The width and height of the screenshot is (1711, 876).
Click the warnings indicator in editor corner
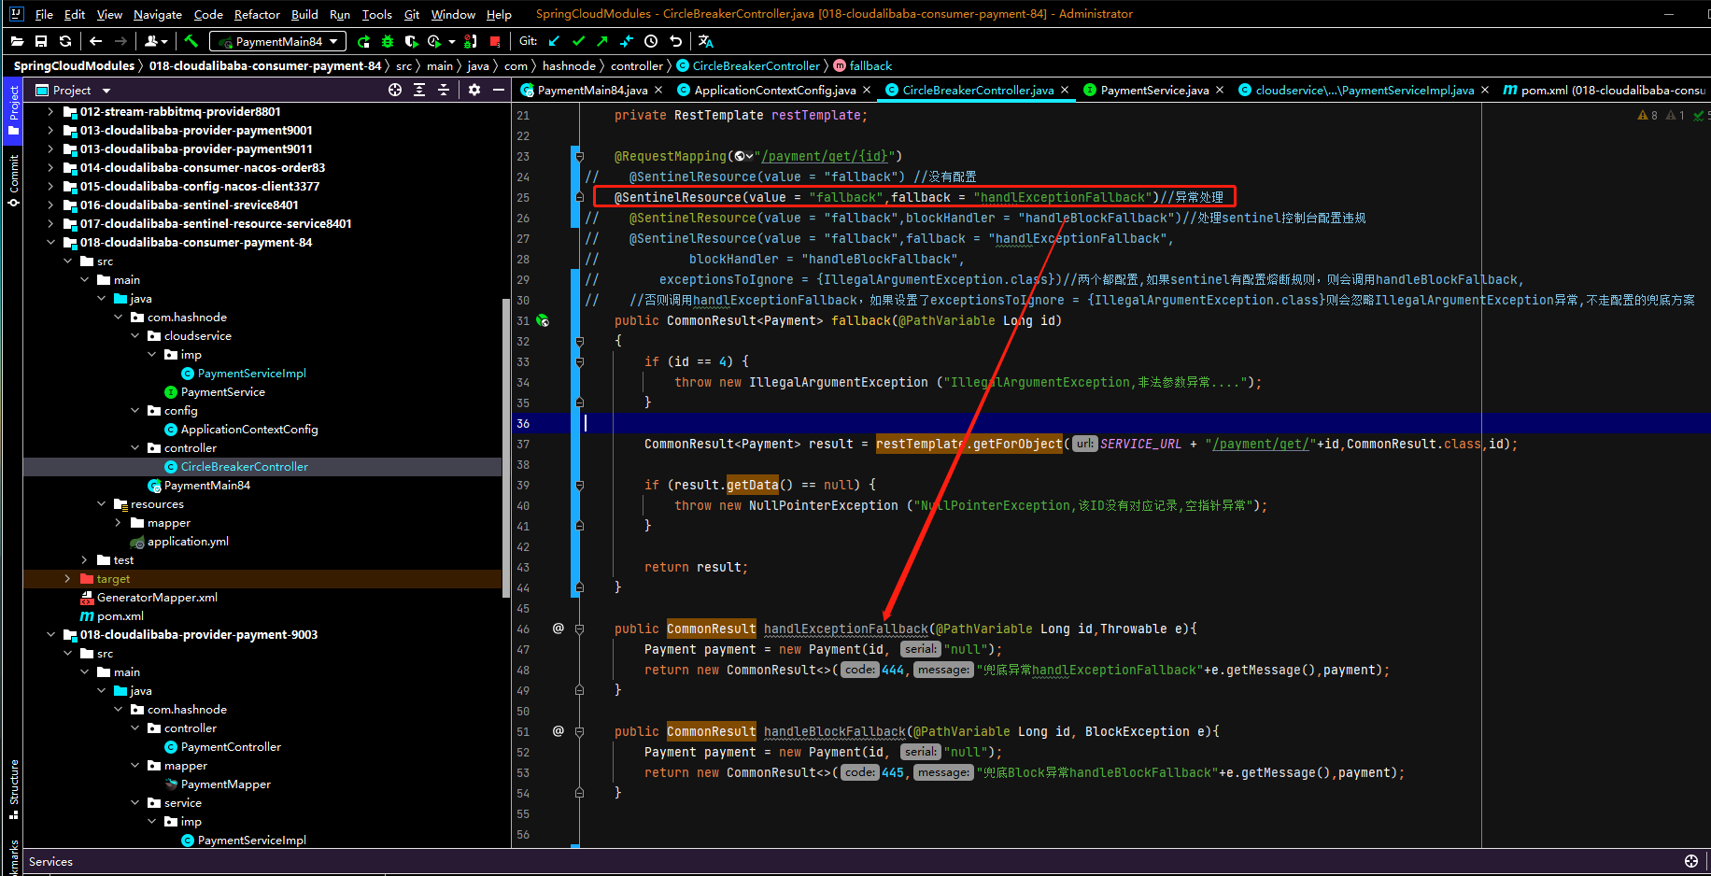1647,115
